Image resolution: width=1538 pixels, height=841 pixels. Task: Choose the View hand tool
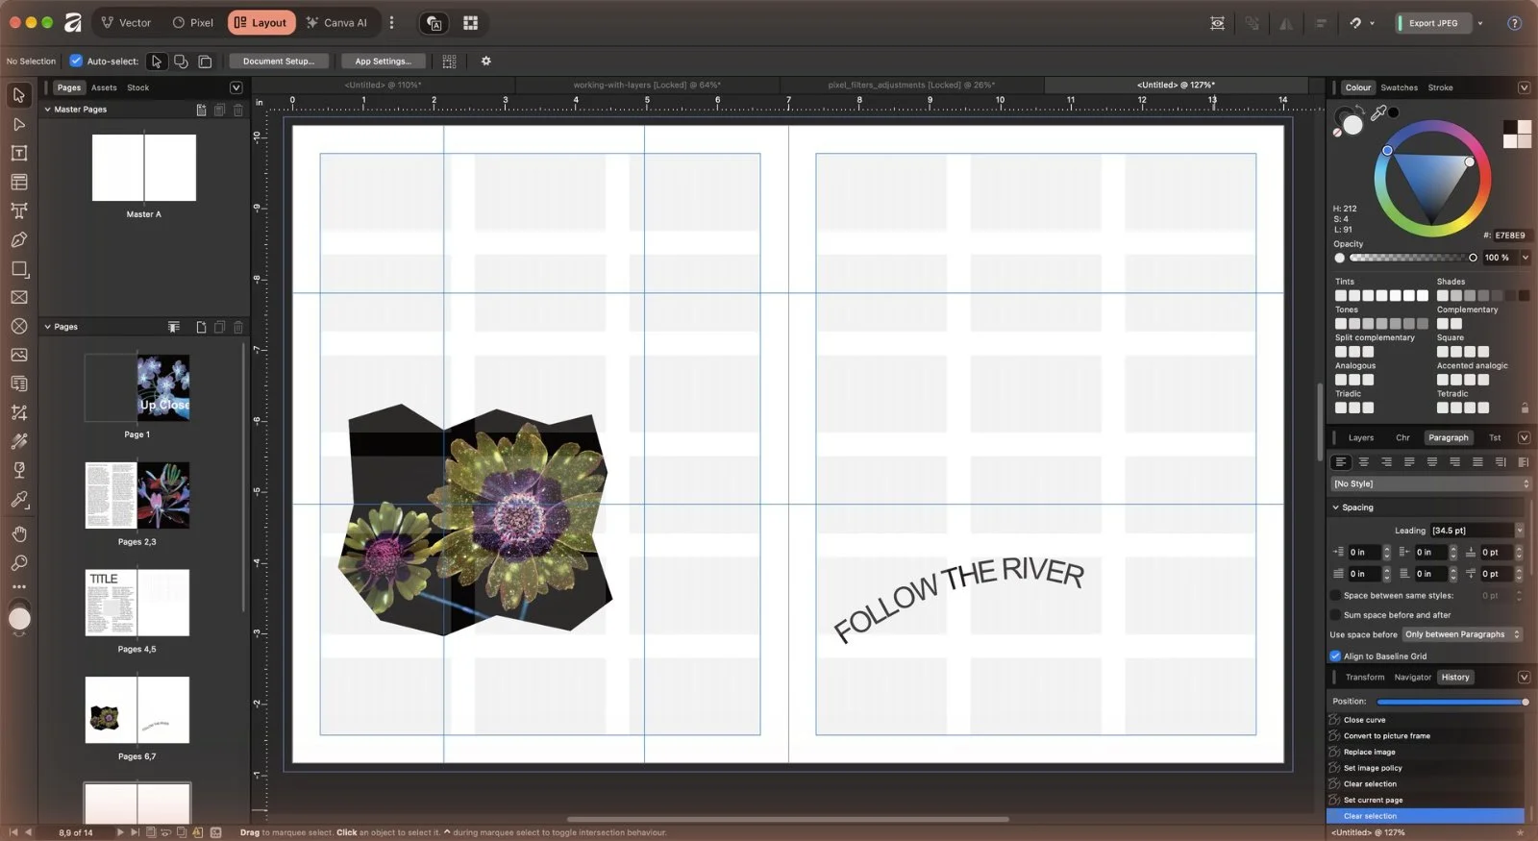point(18,533)
